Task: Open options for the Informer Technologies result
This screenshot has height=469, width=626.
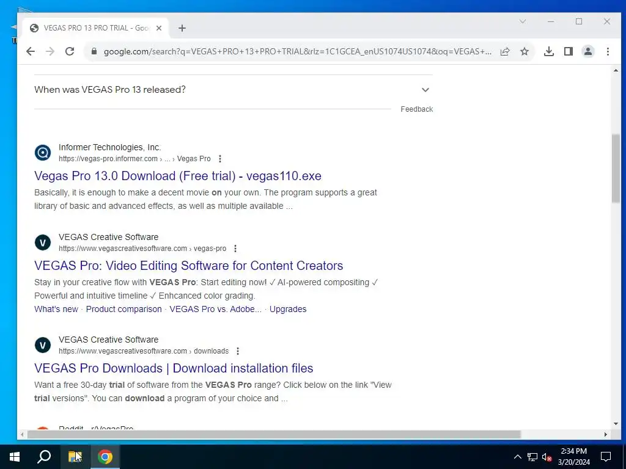Action: [220, 159]
